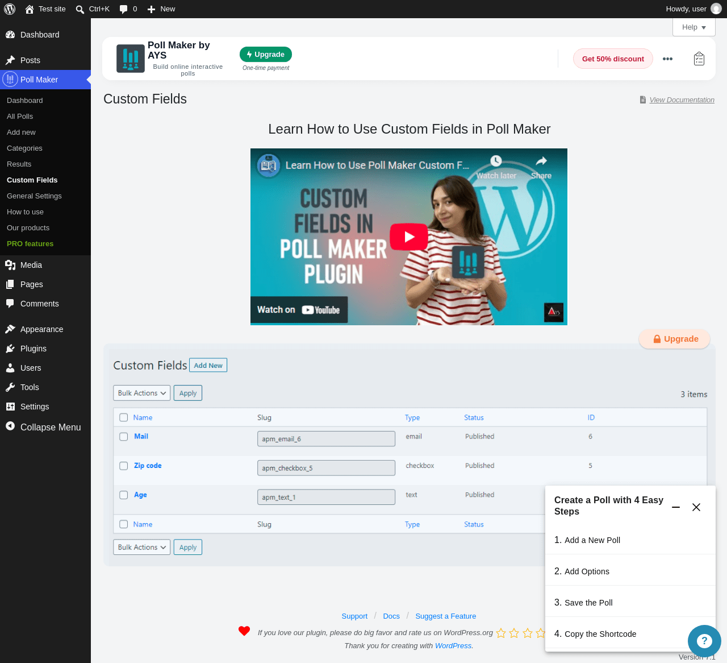Open the WordPress logo menu

(x=10, y=9)
